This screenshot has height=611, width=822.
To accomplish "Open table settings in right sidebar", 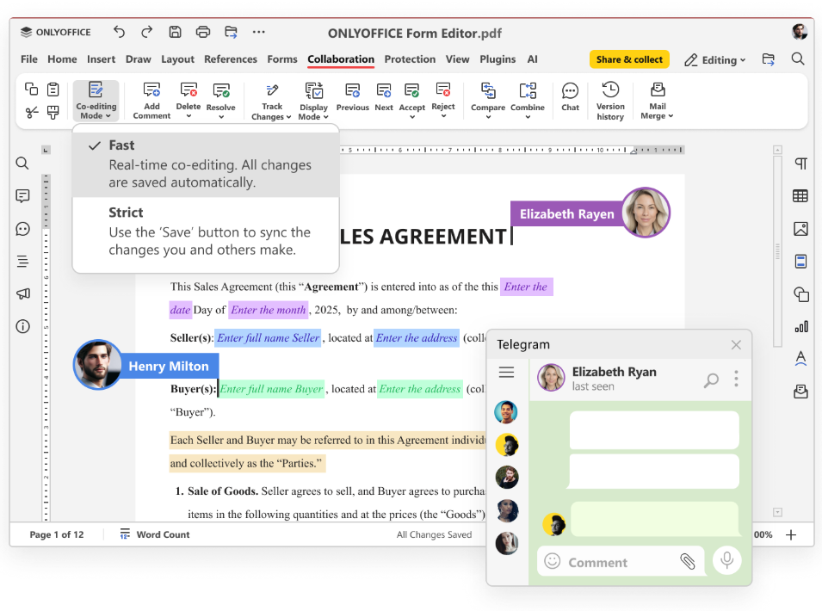I will coord(800,196).
